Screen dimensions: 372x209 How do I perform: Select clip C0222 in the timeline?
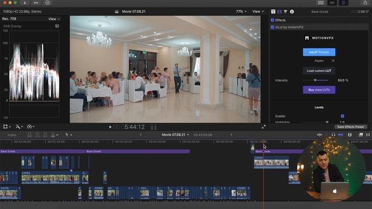tap(271, 162)
